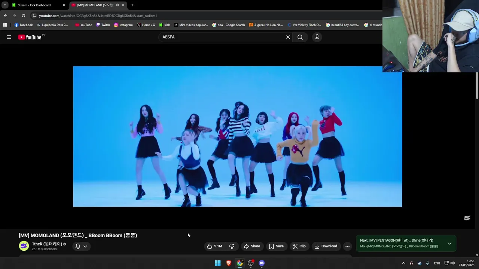The height and width of the screenshot is (269, 479).
Task: Go forward in browser history
Action: tap(14, 16)
